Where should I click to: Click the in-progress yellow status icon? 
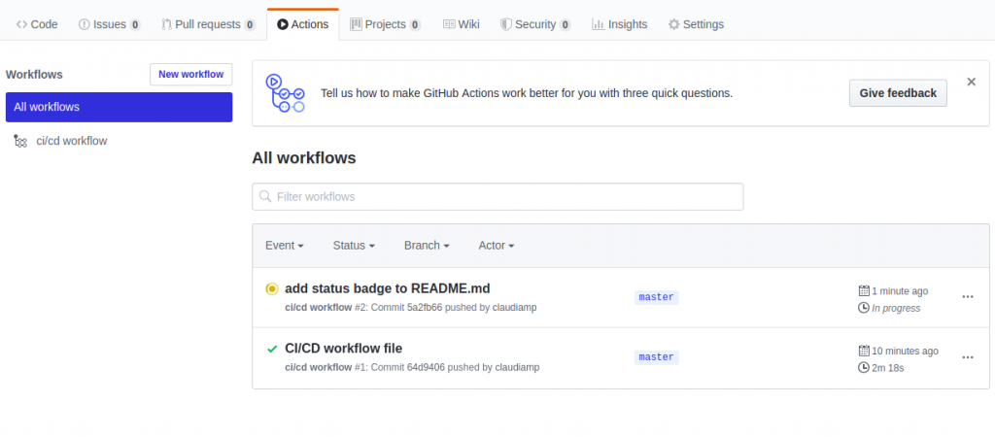click(272, 289)
